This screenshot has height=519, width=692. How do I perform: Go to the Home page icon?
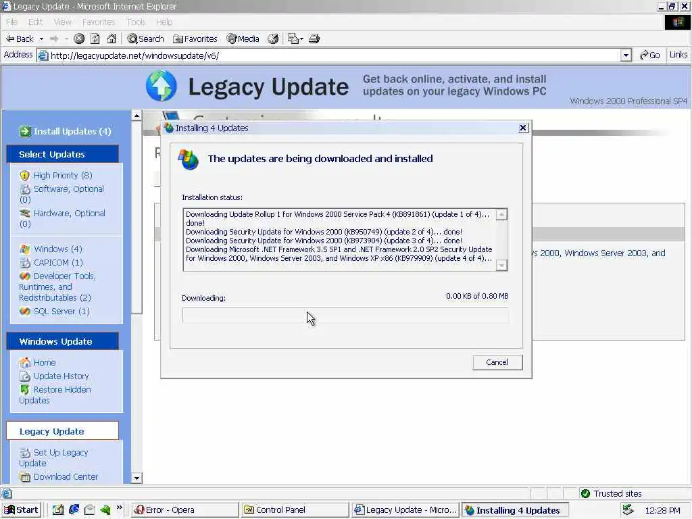point(112,39)
